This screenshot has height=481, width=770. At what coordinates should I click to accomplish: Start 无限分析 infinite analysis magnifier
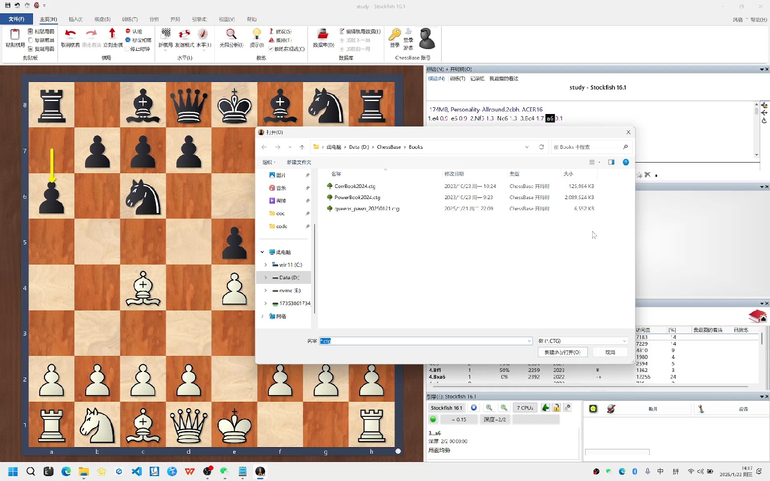click(x=231, y=34)
